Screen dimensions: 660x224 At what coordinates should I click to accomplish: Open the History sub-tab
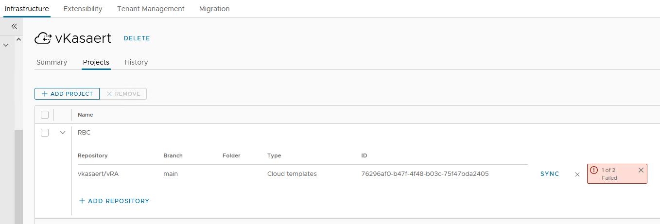pyautogui.click(x=136, y=62)
